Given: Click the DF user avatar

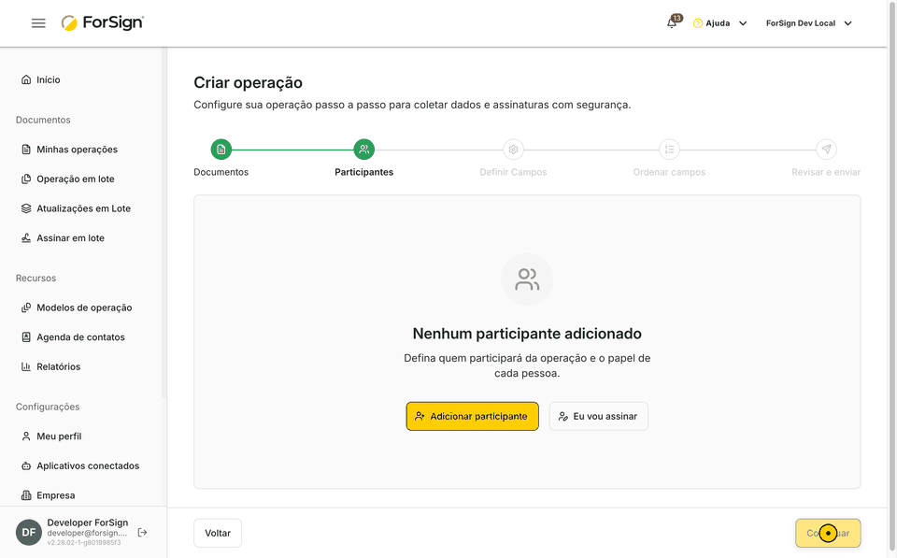Looking at the screenshot, I should click(29, 532).
